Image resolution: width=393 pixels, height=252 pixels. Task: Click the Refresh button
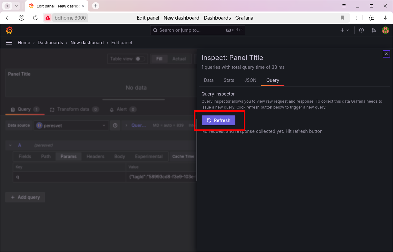(219, 120)
